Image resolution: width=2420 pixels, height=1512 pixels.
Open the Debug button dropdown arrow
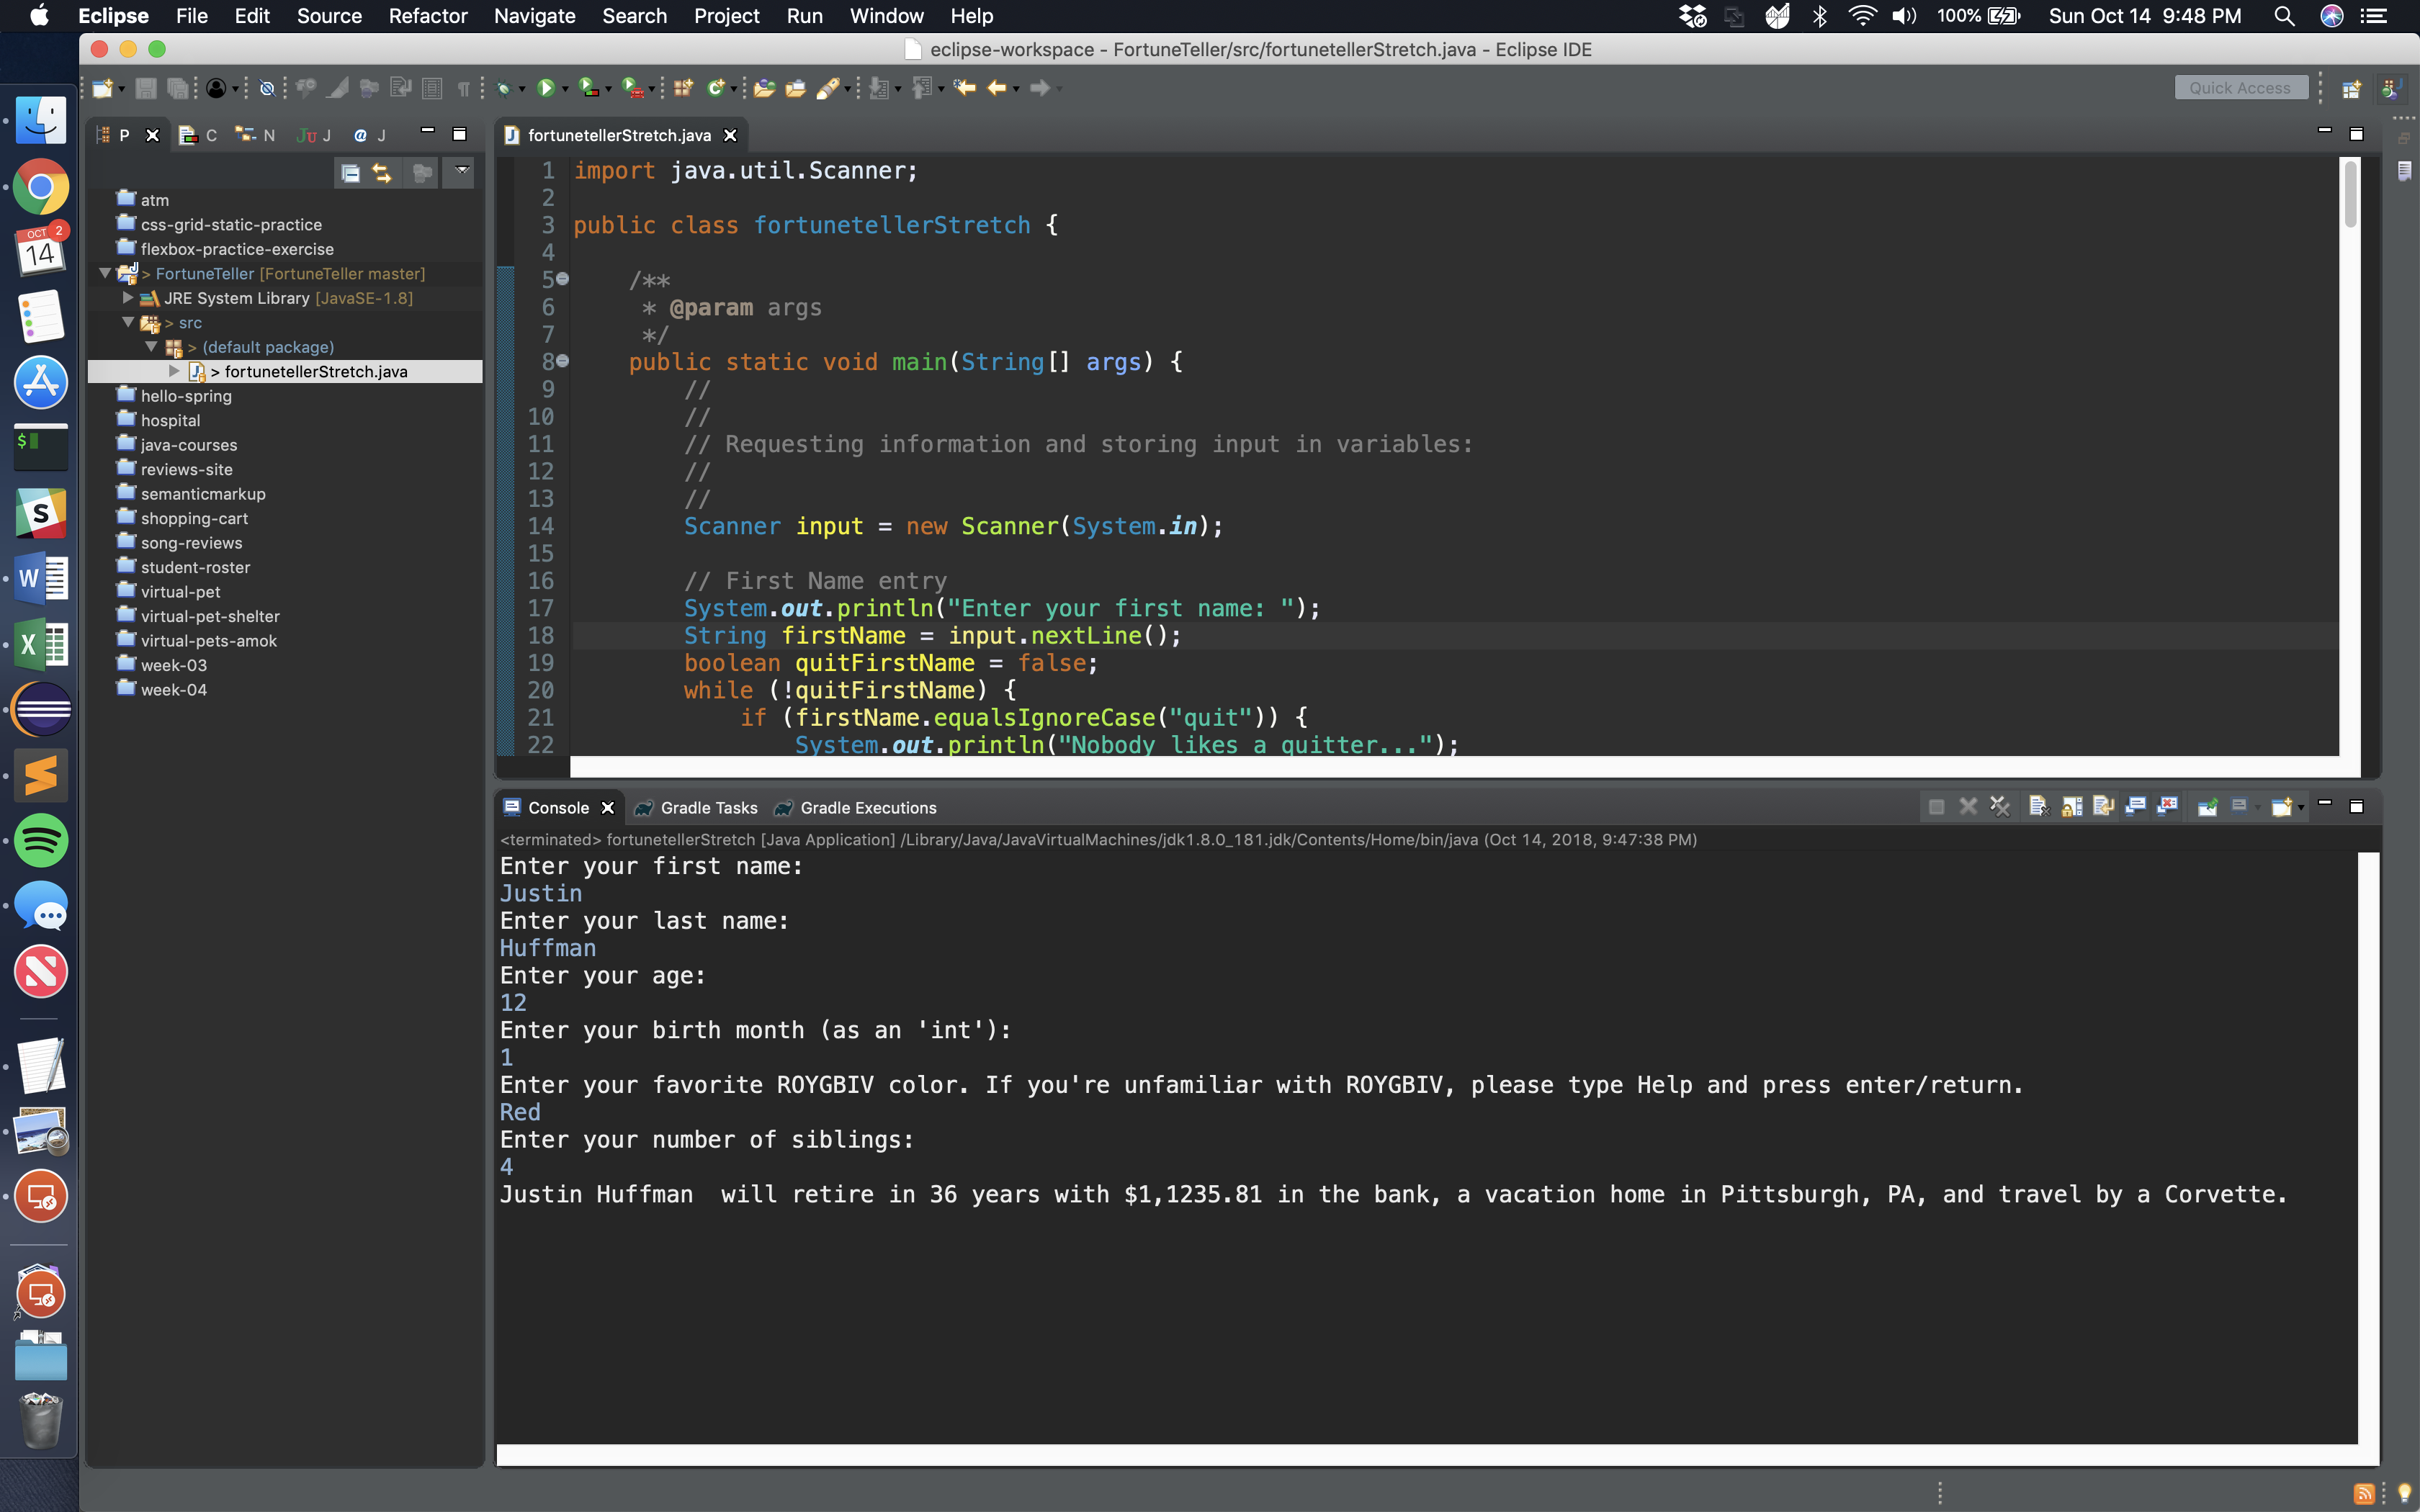point(522,90)
